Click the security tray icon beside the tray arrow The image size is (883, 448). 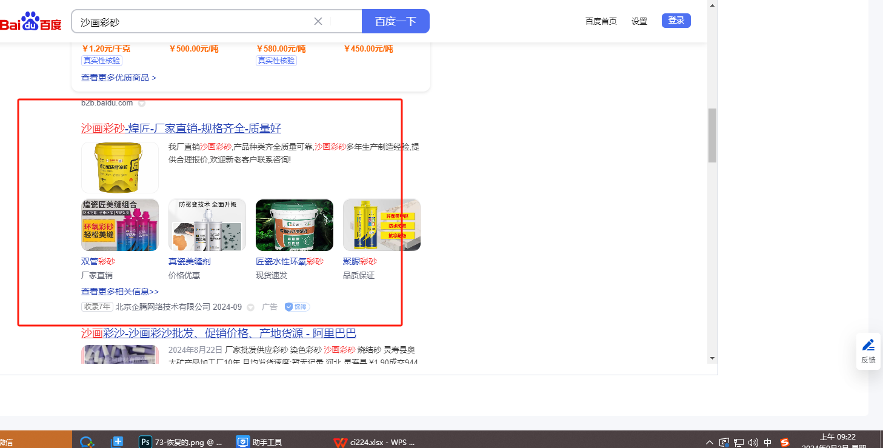(724, 442)
